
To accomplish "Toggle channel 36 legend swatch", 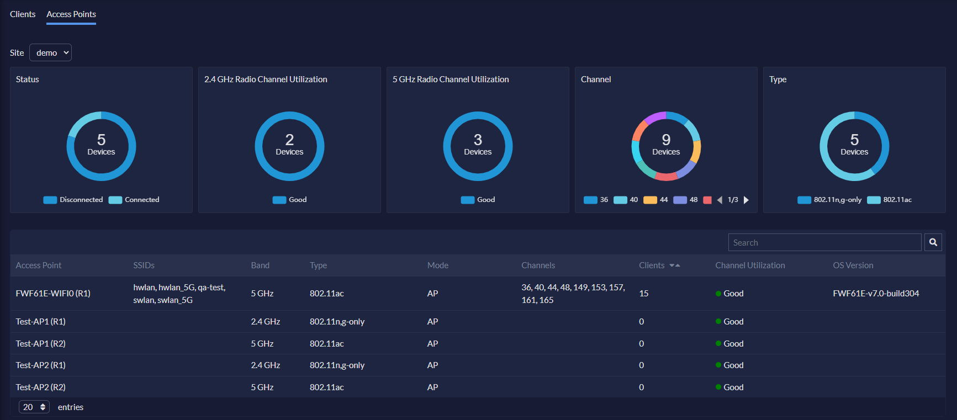I will pyautogui.click(x=590, y=200).
